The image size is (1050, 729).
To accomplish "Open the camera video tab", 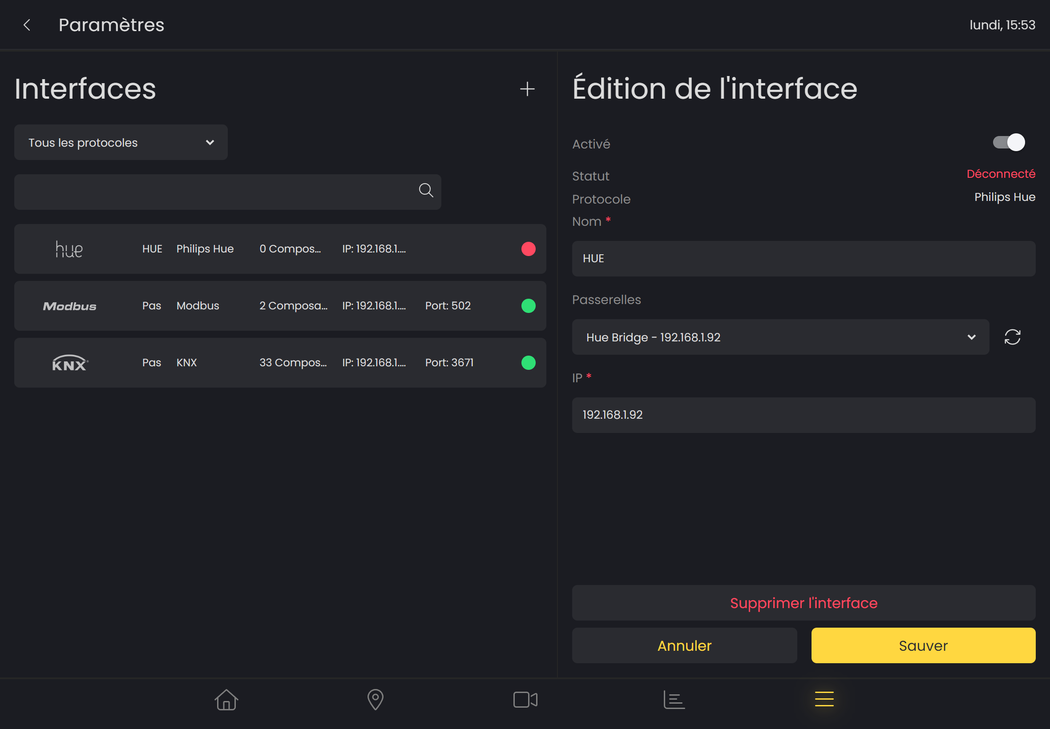I will tap(525, 699).
